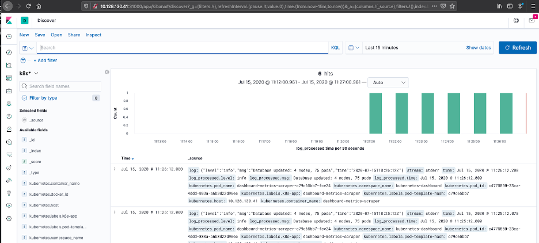Open APM icon in sidebar
539x243 pixels.
click(x=9, y=155)
